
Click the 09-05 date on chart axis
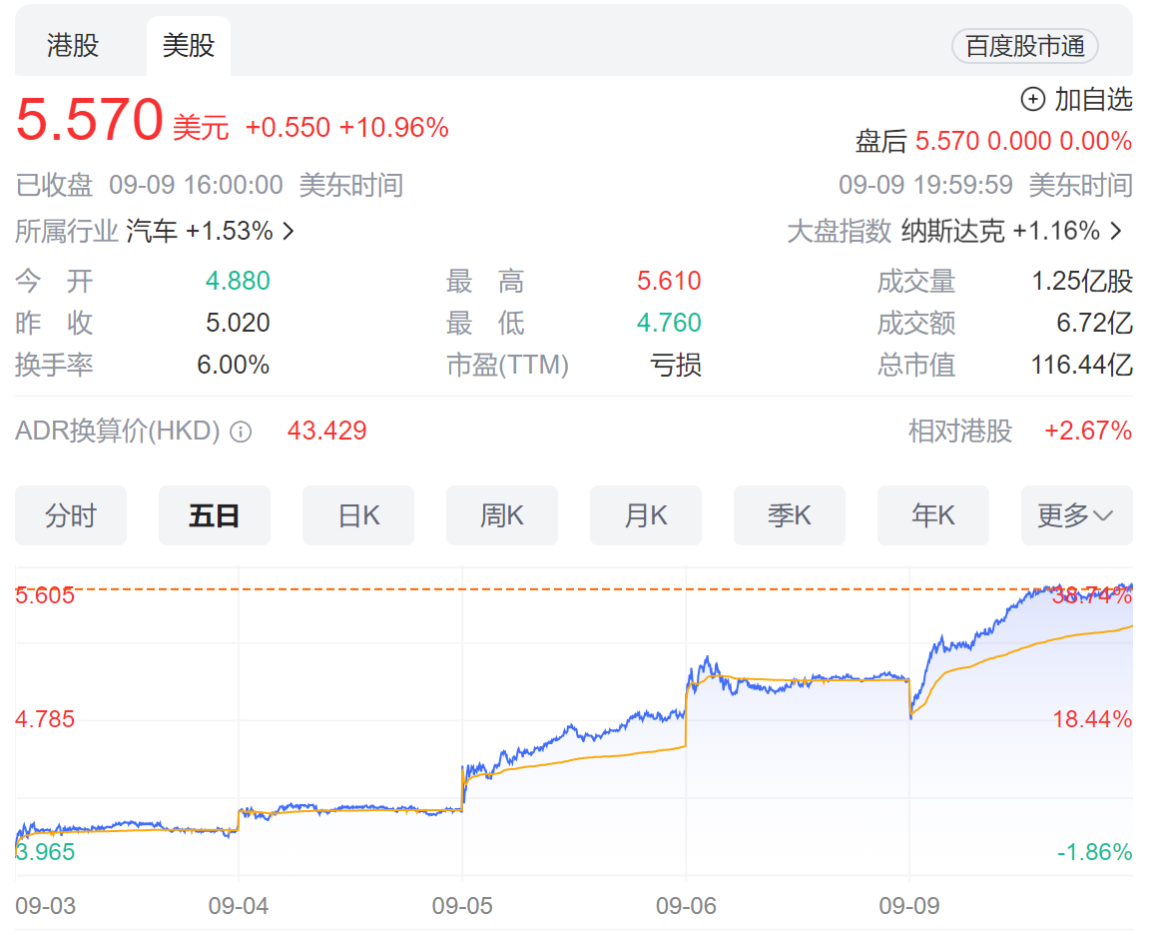coord(462,906)
